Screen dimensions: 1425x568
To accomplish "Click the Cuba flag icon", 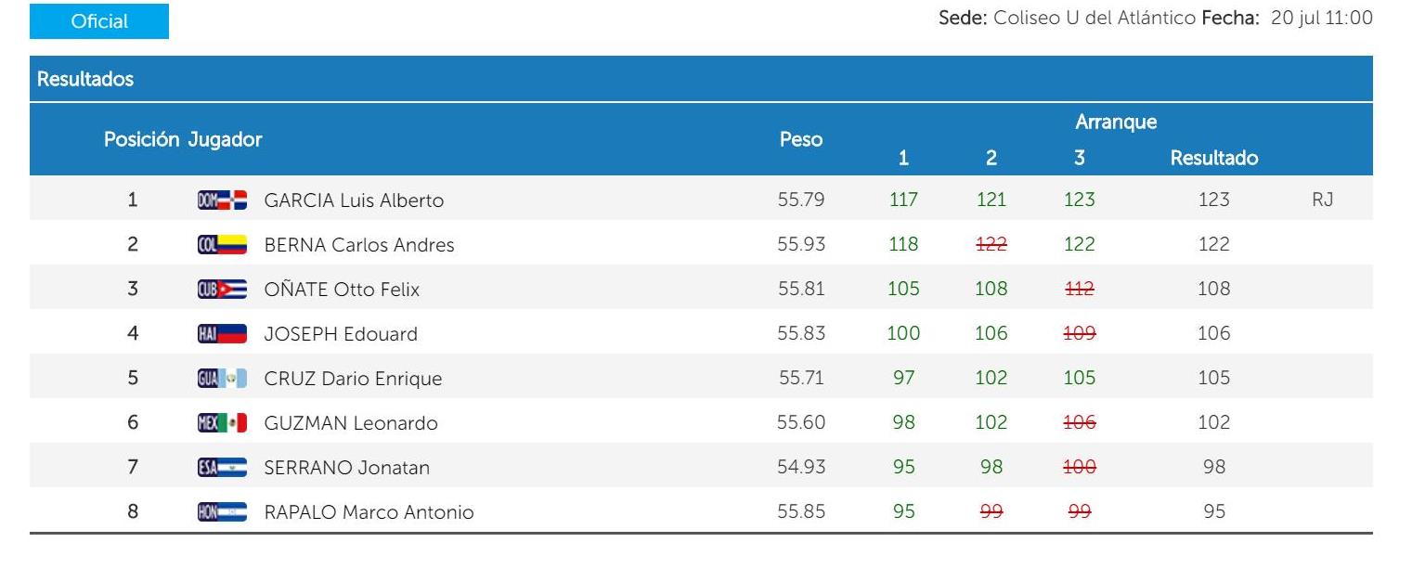I will (x=223, y=289).
